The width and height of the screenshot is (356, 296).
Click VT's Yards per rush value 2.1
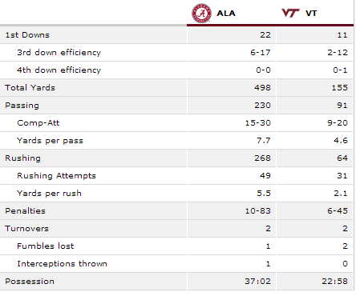coord(341,194)
